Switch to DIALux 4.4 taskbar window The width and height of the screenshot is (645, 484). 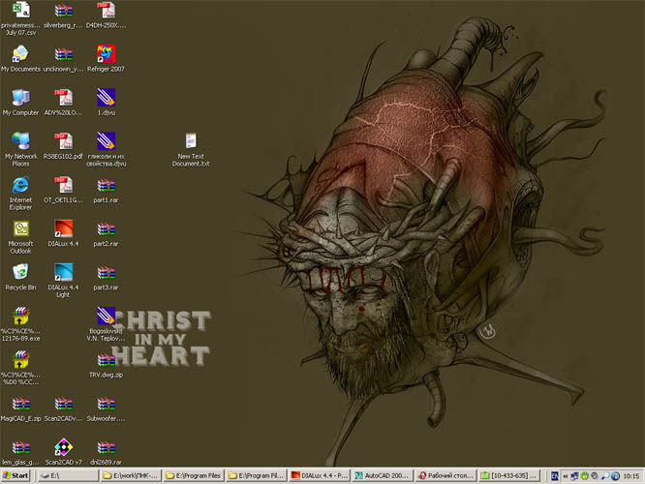(x=321, y=475)
